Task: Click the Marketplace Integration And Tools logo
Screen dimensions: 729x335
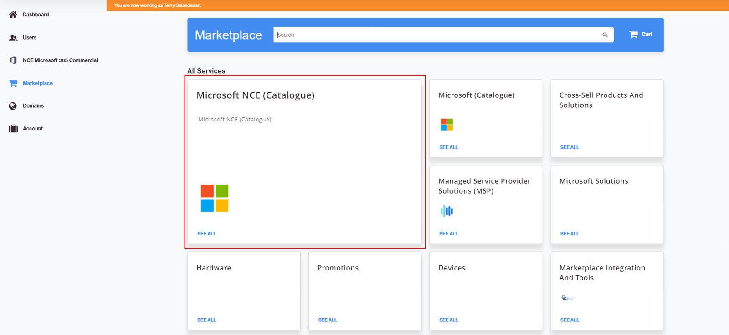Action: tap(567, 298)
